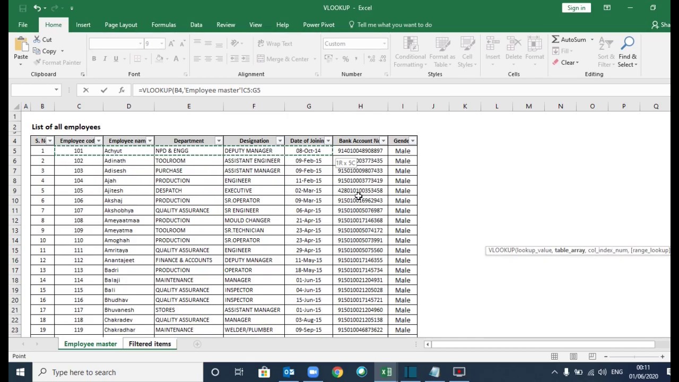
Task: Click the Center align icon
Action: point(208,59)
